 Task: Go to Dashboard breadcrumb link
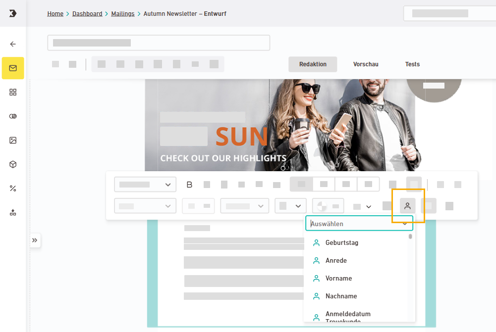click(x=87, y=14)
